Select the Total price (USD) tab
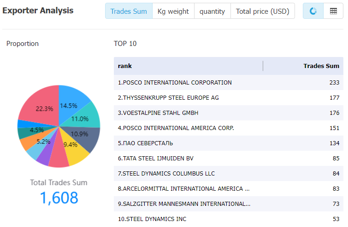Image resolution: width=348 pixels, height=227 pixels. (x=263, y=11)
